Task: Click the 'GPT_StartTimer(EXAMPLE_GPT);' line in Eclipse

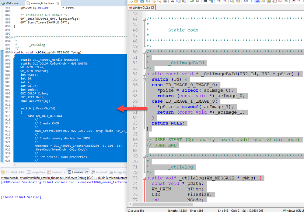Action: click(x=45, y=22)
